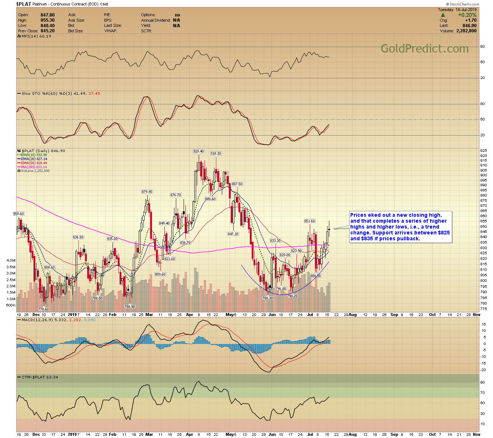Click the 788.30 low price label

(267, 298)
